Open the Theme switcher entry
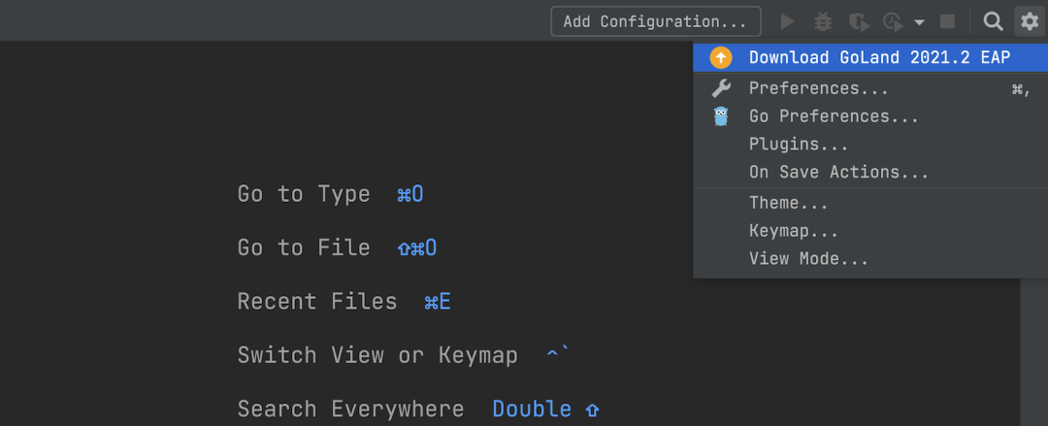The image size is (1048, 426). point(788,204)
